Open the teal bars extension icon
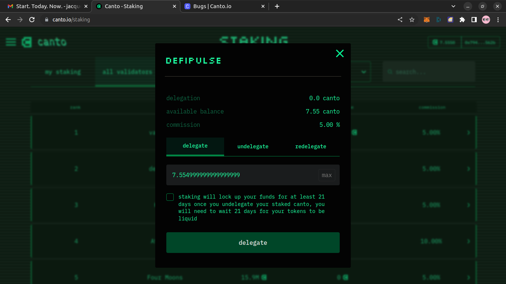 point(439,20)
